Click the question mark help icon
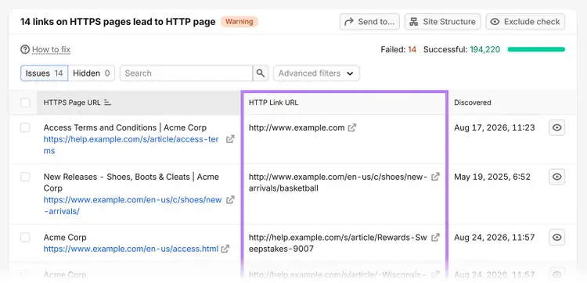The image size is (587, 283). click(x=25, y=49)
